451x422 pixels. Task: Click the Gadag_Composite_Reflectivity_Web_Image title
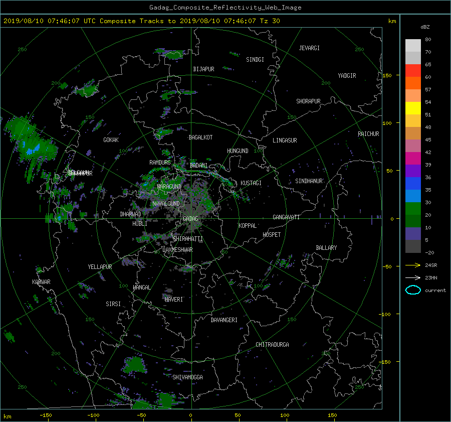point(225,8)
